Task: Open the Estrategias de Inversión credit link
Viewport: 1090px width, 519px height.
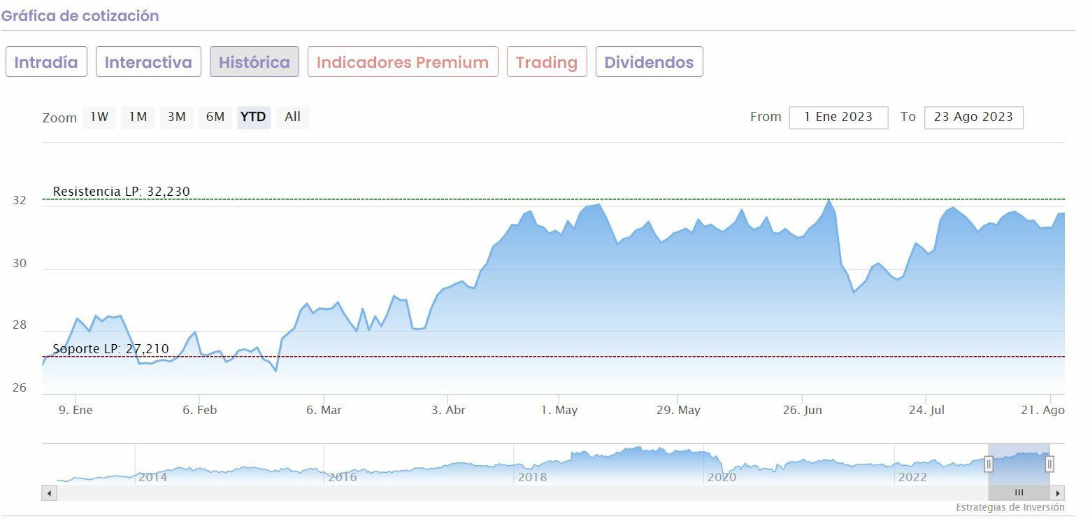Action: 1010,507
